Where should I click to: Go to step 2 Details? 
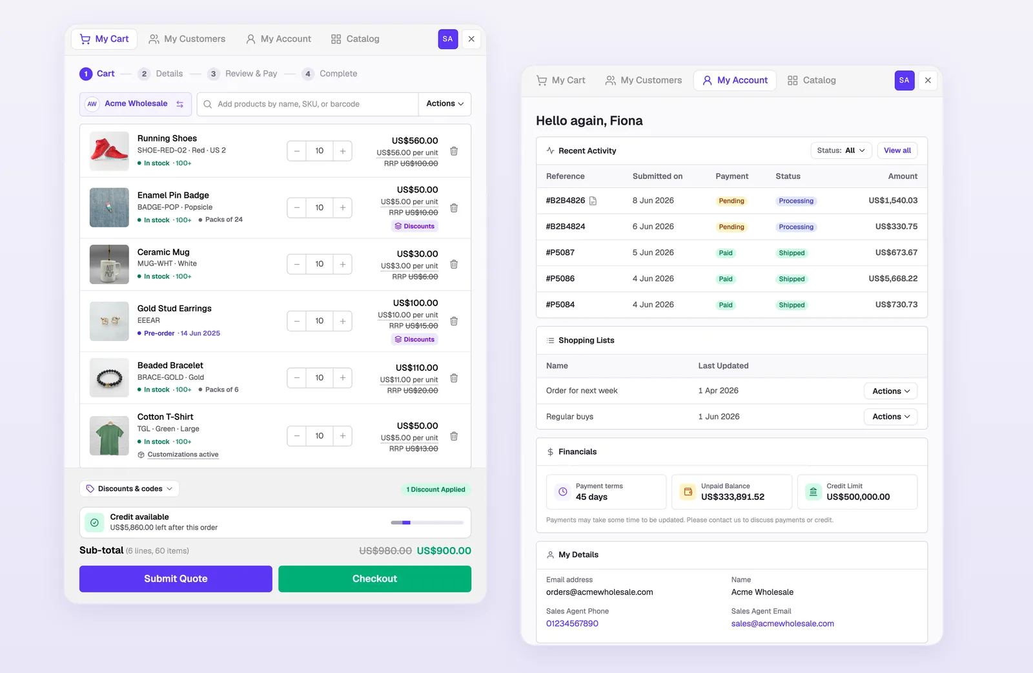click(161, 74)
